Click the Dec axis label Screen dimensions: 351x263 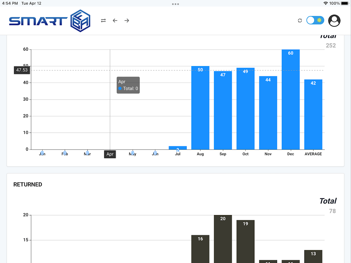tap(291, 154)
